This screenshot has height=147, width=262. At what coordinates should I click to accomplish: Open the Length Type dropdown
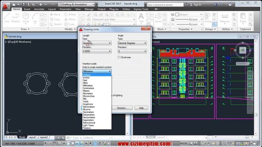click(97, 43)
